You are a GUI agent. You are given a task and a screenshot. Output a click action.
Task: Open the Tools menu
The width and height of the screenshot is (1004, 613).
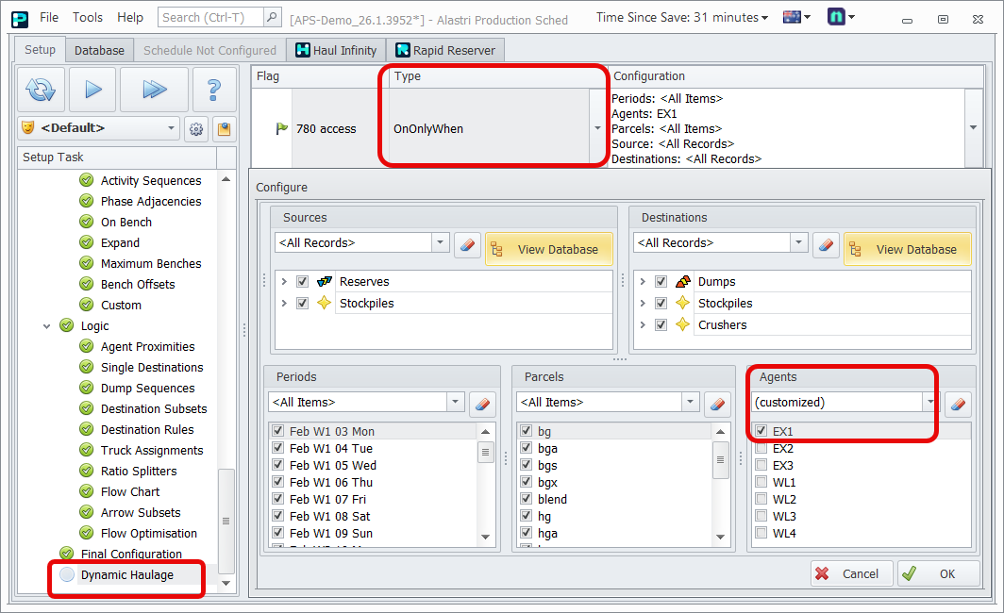(88, 18)
